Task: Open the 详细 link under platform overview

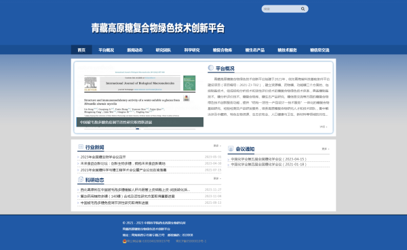Action: (323, 127)
